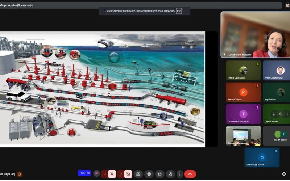
Task: Start presenting your screen
Action: coord(138,174)
